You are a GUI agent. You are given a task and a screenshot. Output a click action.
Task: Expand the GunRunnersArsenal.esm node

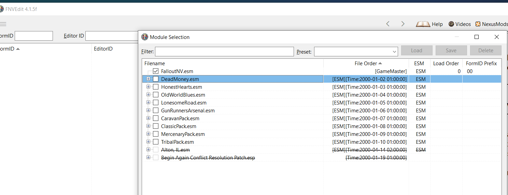click(148, 110)
